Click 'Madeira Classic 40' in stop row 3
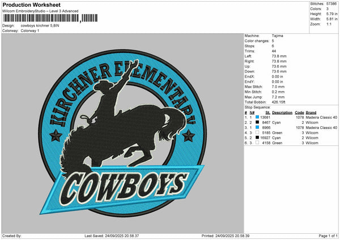340x240 pixels. (x=321, y=127)
